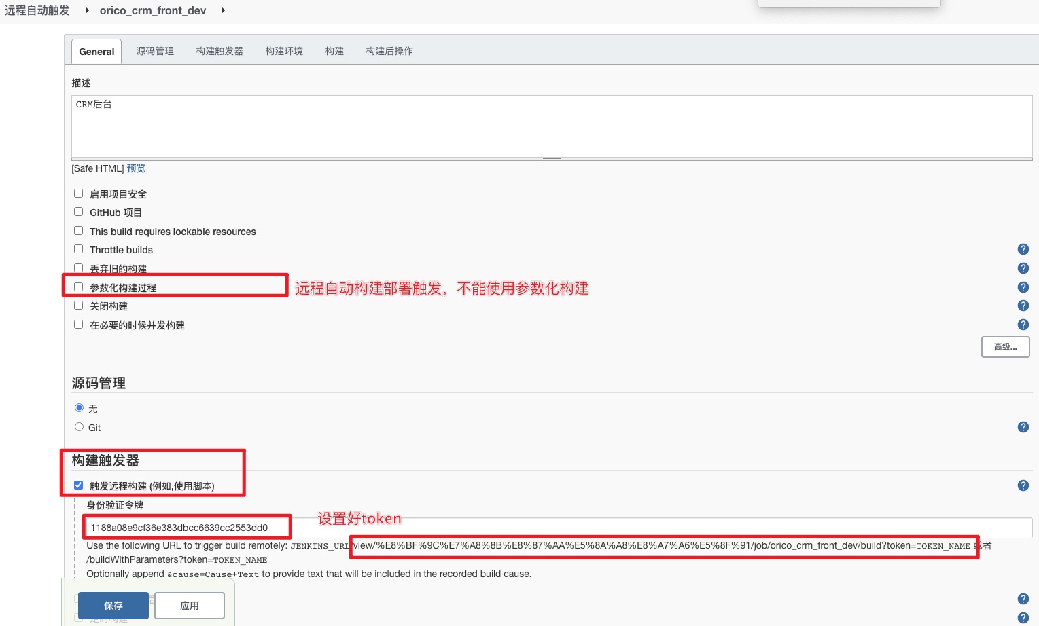Image resolution: width=1039 pixels, height=626 pixels.
Task: Switch to General tab
Action: point(96,52)
